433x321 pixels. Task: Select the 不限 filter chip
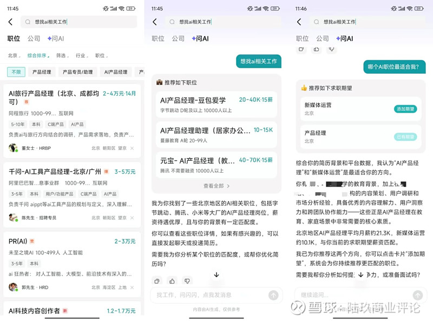tap(16, 72)
